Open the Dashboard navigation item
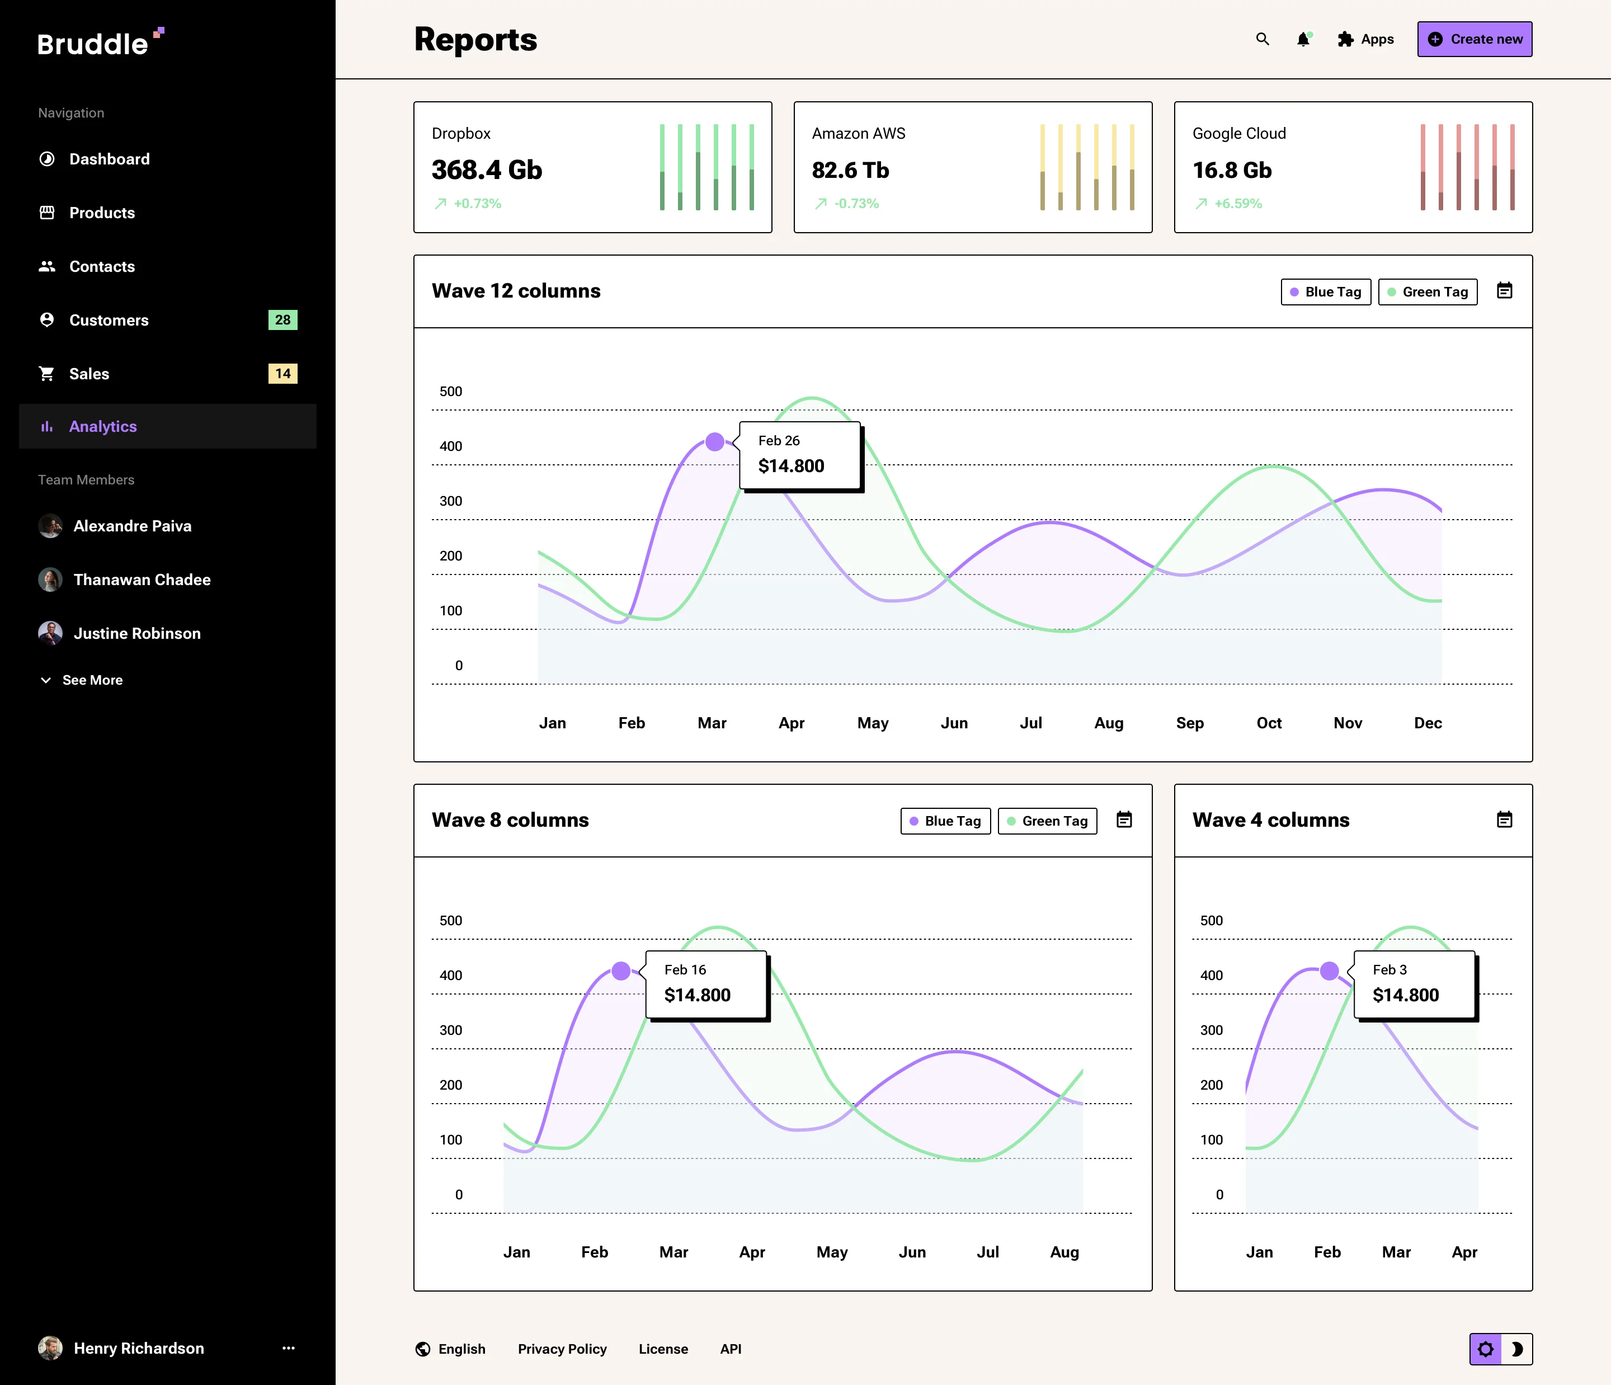This screenshot has width=1611, height=1385. pos(109,159)
